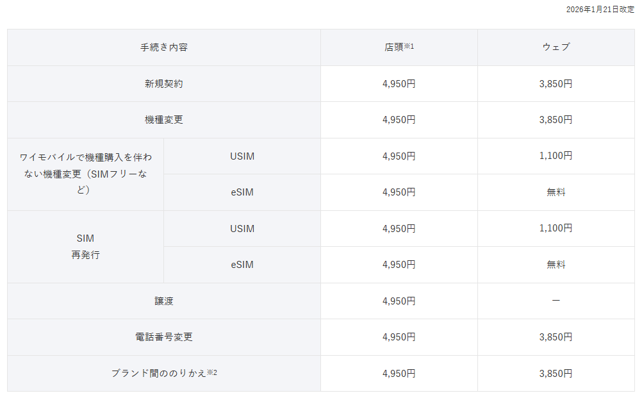Click the SIM 再発行 category cell
Image resolution: width=642 pixels, height=400 pixels.
pyautogui.click(x=86, y=246)
